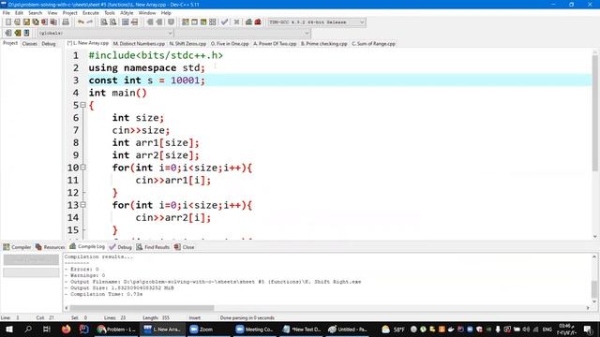The height and width of the screenshot is (337, 600).
Task: Click the Save All toolbar icon
Action: [36, 22]
